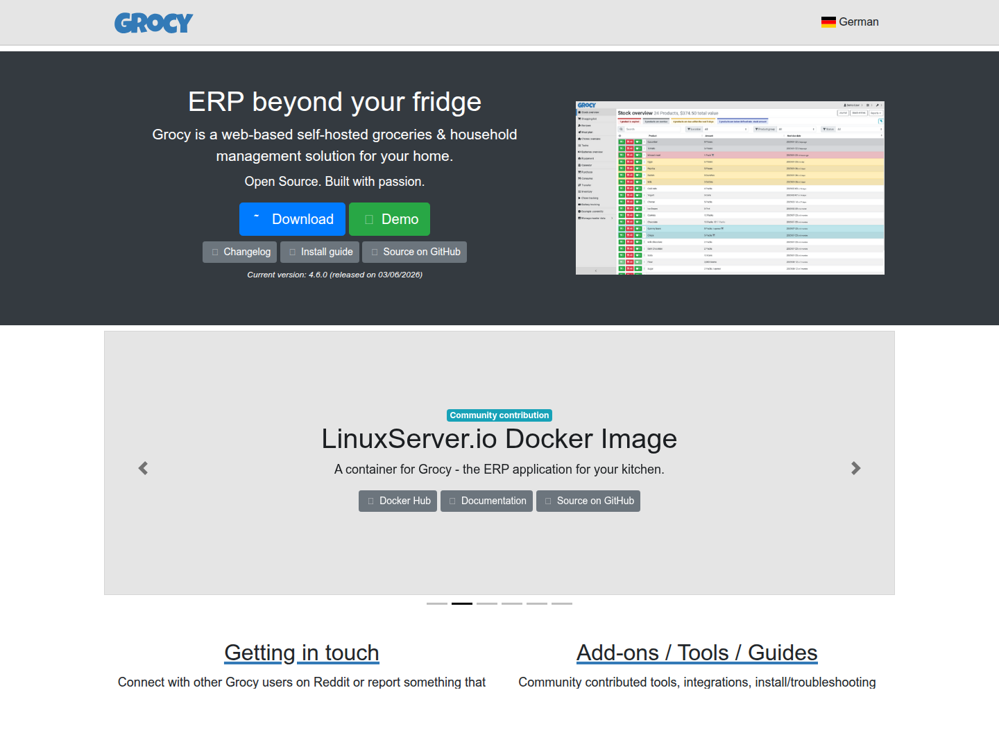Open the Add-ons / Tools / Guides heading link
The width and height of the screenshot is (999, 749).
697,653
